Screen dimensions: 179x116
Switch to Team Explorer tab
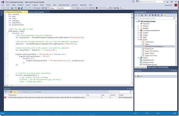152,67
